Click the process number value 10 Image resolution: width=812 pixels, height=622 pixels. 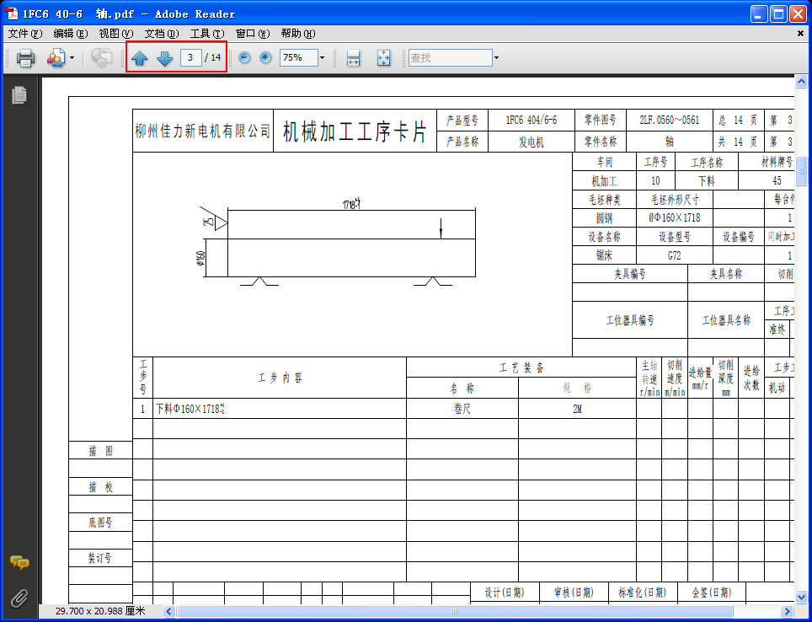pyautogui.click(x=655, y=181)
